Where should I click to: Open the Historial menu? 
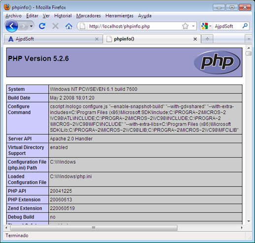tap(63, 16)
